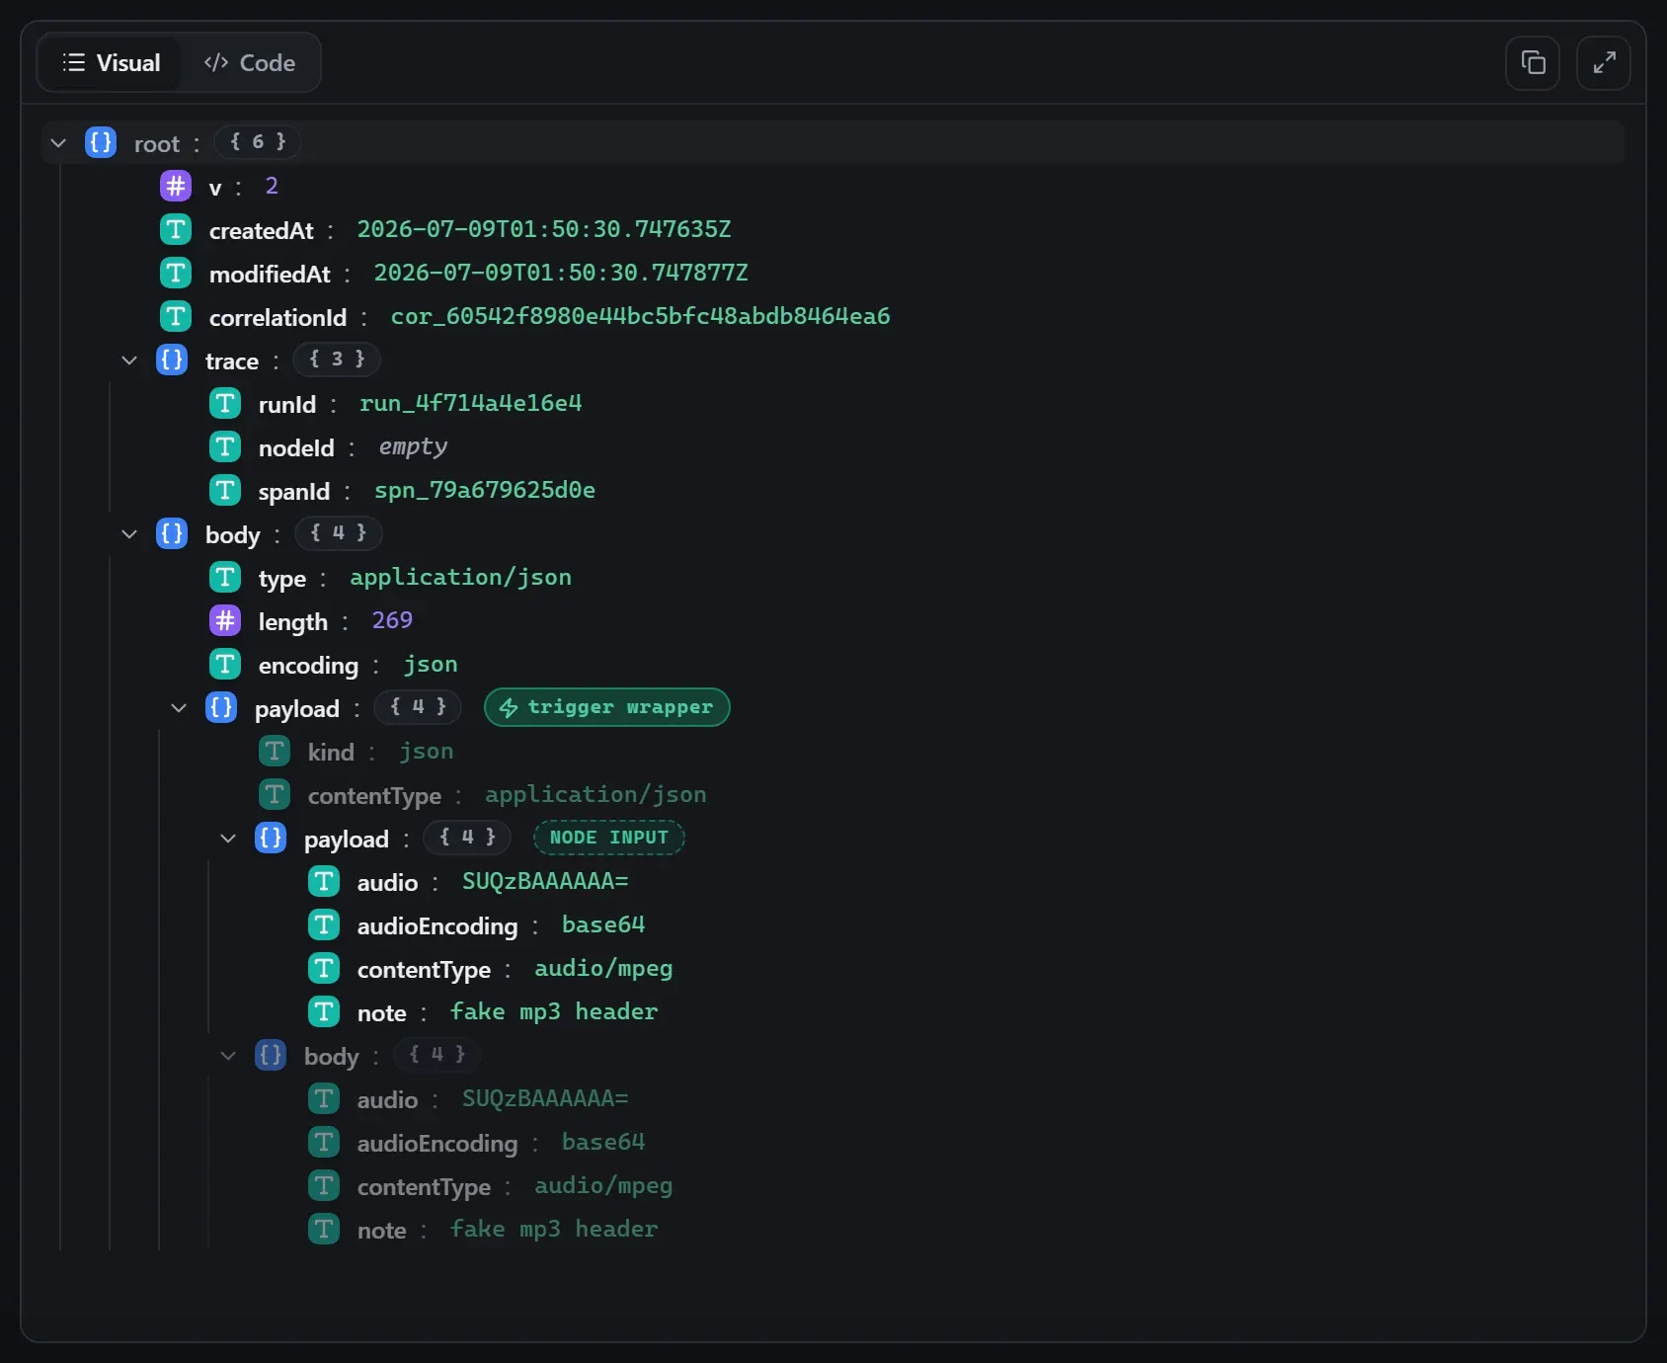Click the number icon beside length
The height and width of the screenshot is (1363, 1667).
click(x=225, y=620)
